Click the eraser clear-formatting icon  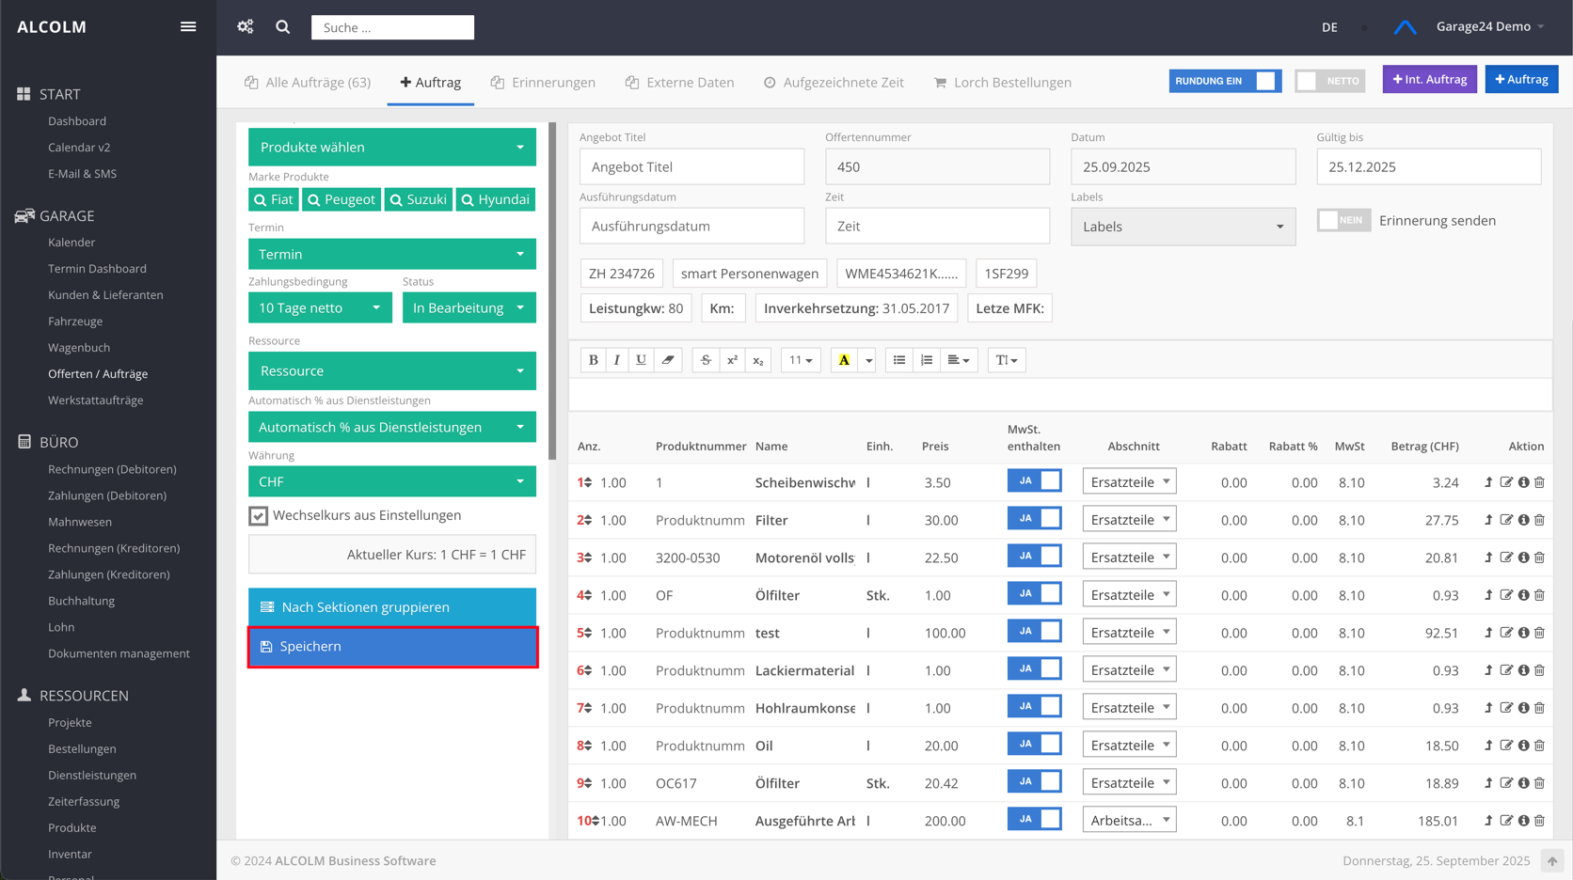tap(668, 360)
